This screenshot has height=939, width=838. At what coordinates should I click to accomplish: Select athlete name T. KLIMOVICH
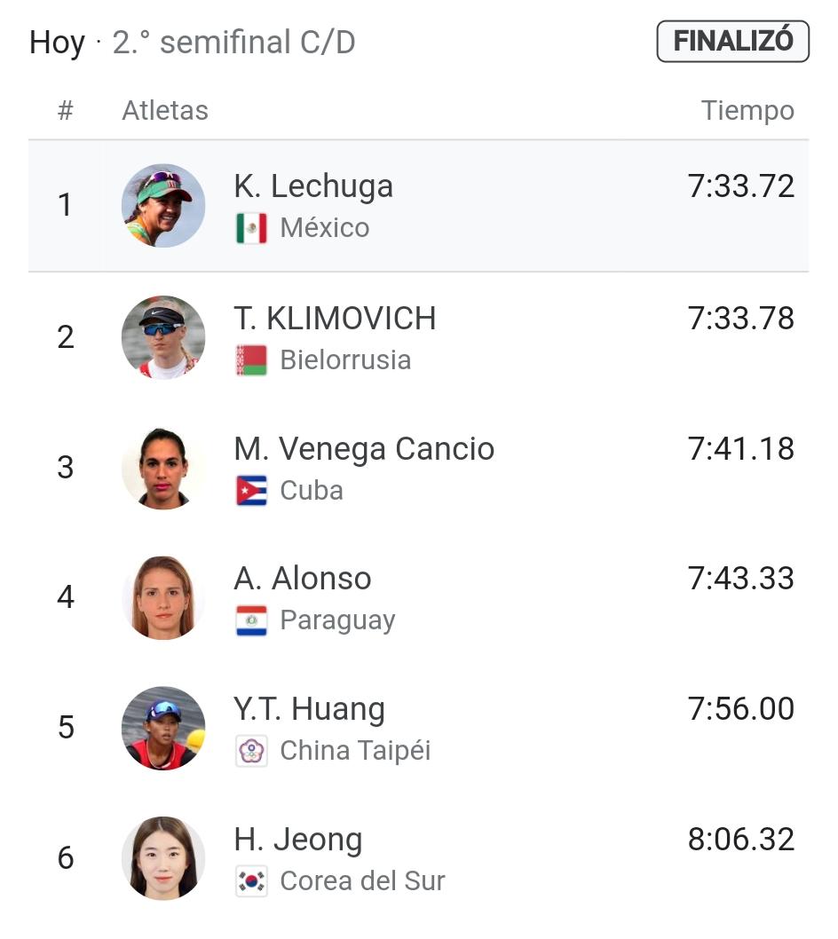pyautogui.click(x=335, y=319)
